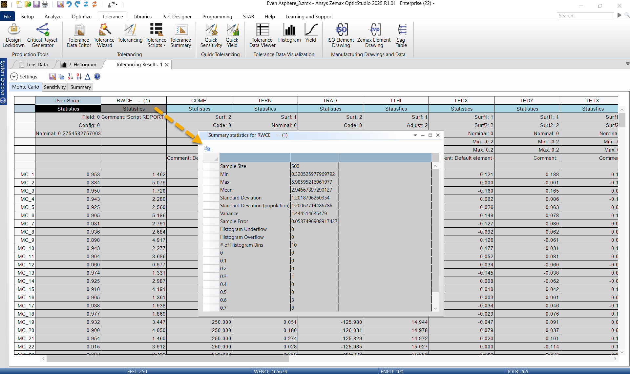This screenshot has height=374, width=630.
Task: Click Statistics button under RWCE column
Action: pos(134,109)
